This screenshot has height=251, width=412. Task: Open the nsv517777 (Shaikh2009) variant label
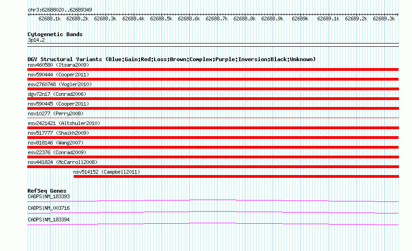tap(58, 133)
